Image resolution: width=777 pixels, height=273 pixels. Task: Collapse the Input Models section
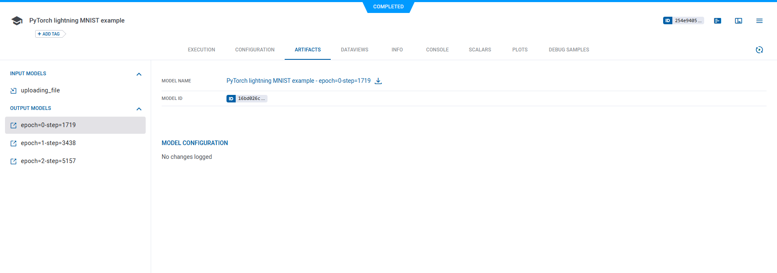click(139, 74)
